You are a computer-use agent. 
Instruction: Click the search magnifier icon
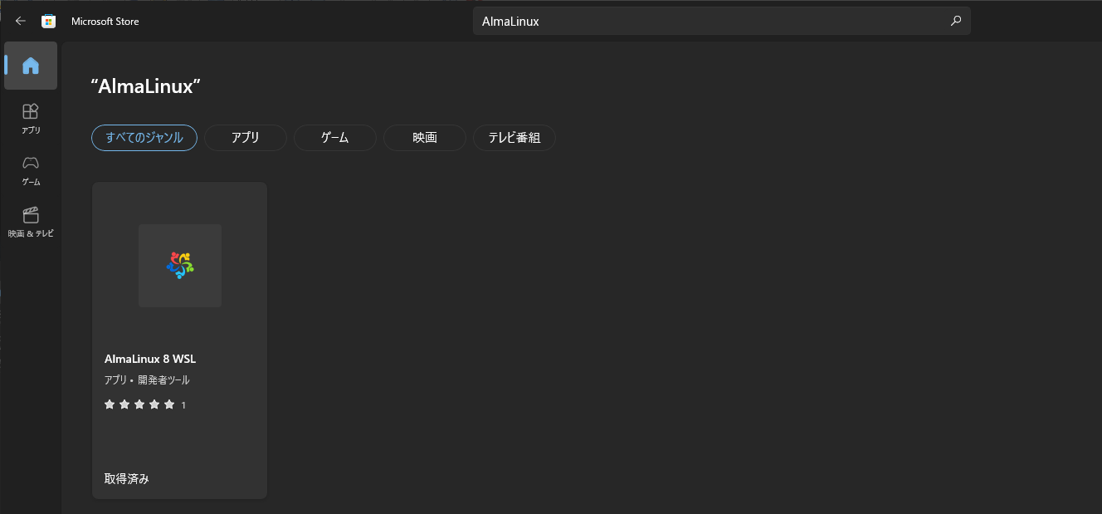click(x=955, y=21)
